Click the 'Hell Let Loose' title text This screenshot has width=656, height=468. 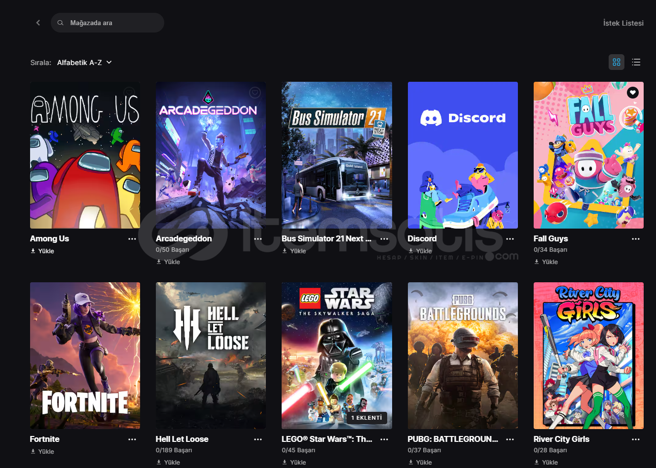pos(182,439)
